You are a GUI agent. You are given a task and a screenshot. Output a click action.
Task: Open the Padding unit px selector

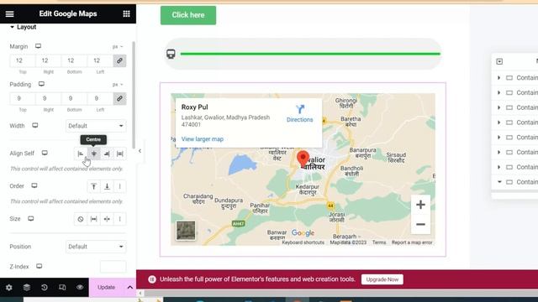[x=118, y=85]
